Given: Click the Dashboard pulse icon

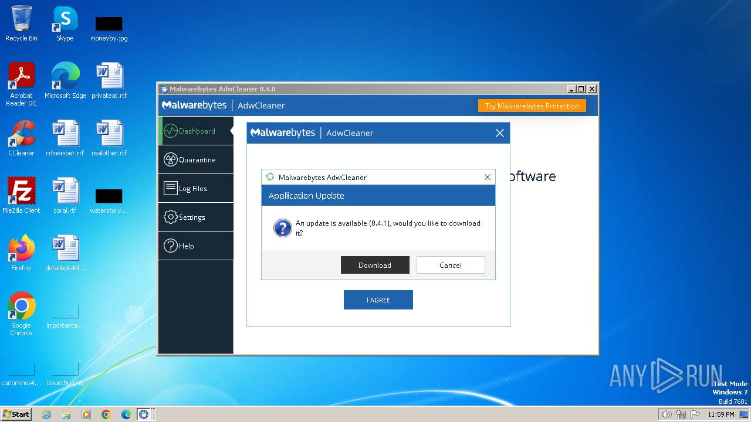Looking at the screenshot, I should tap(170, 131).
